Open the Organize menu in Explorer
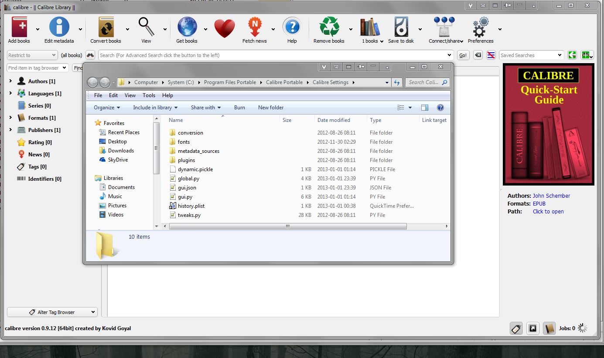 (x=107, y=108)
